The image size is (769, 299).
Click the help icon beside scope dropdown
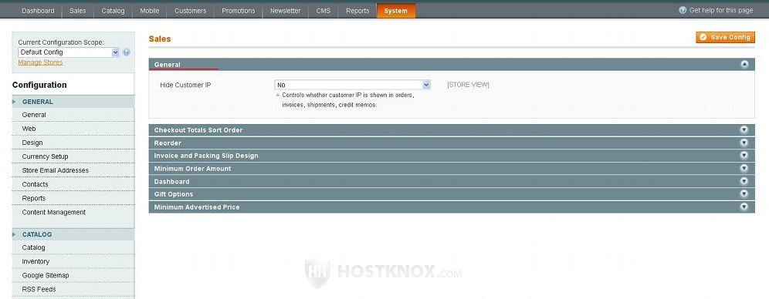pos(126,52)
